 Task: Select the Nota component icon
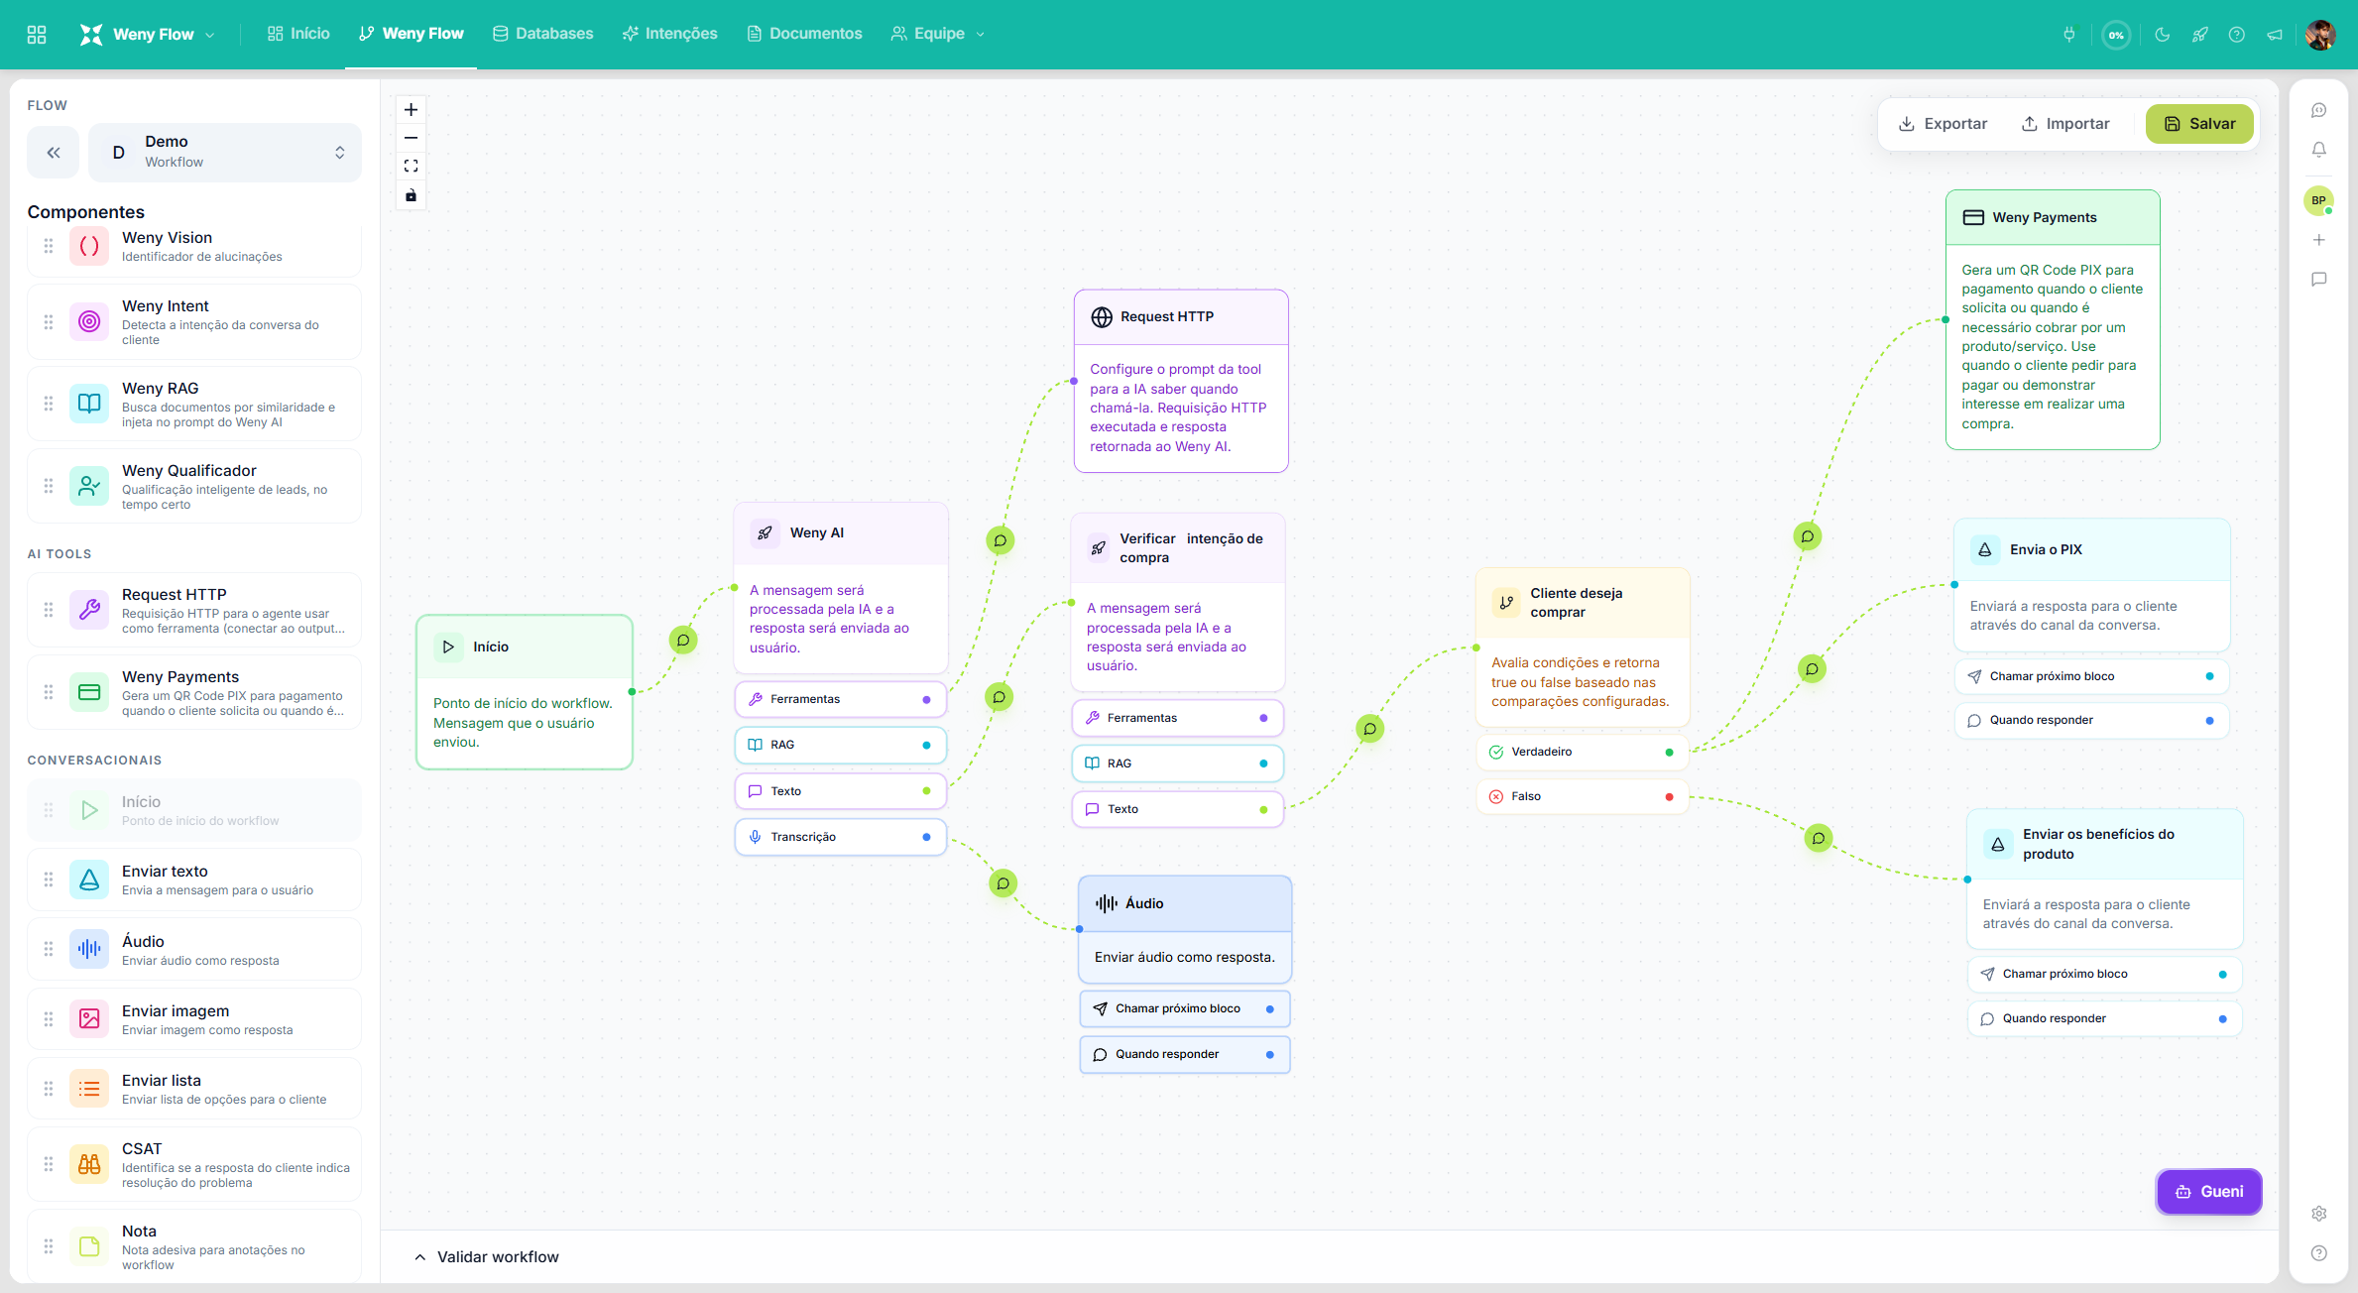[x=89, y=1246]
